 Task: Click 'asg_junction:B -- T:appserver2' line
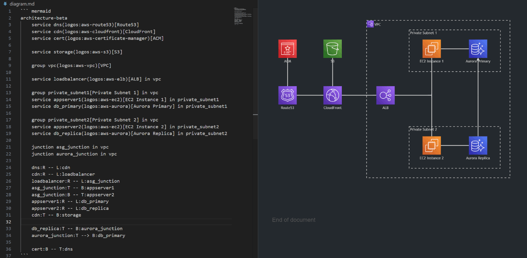73,194
